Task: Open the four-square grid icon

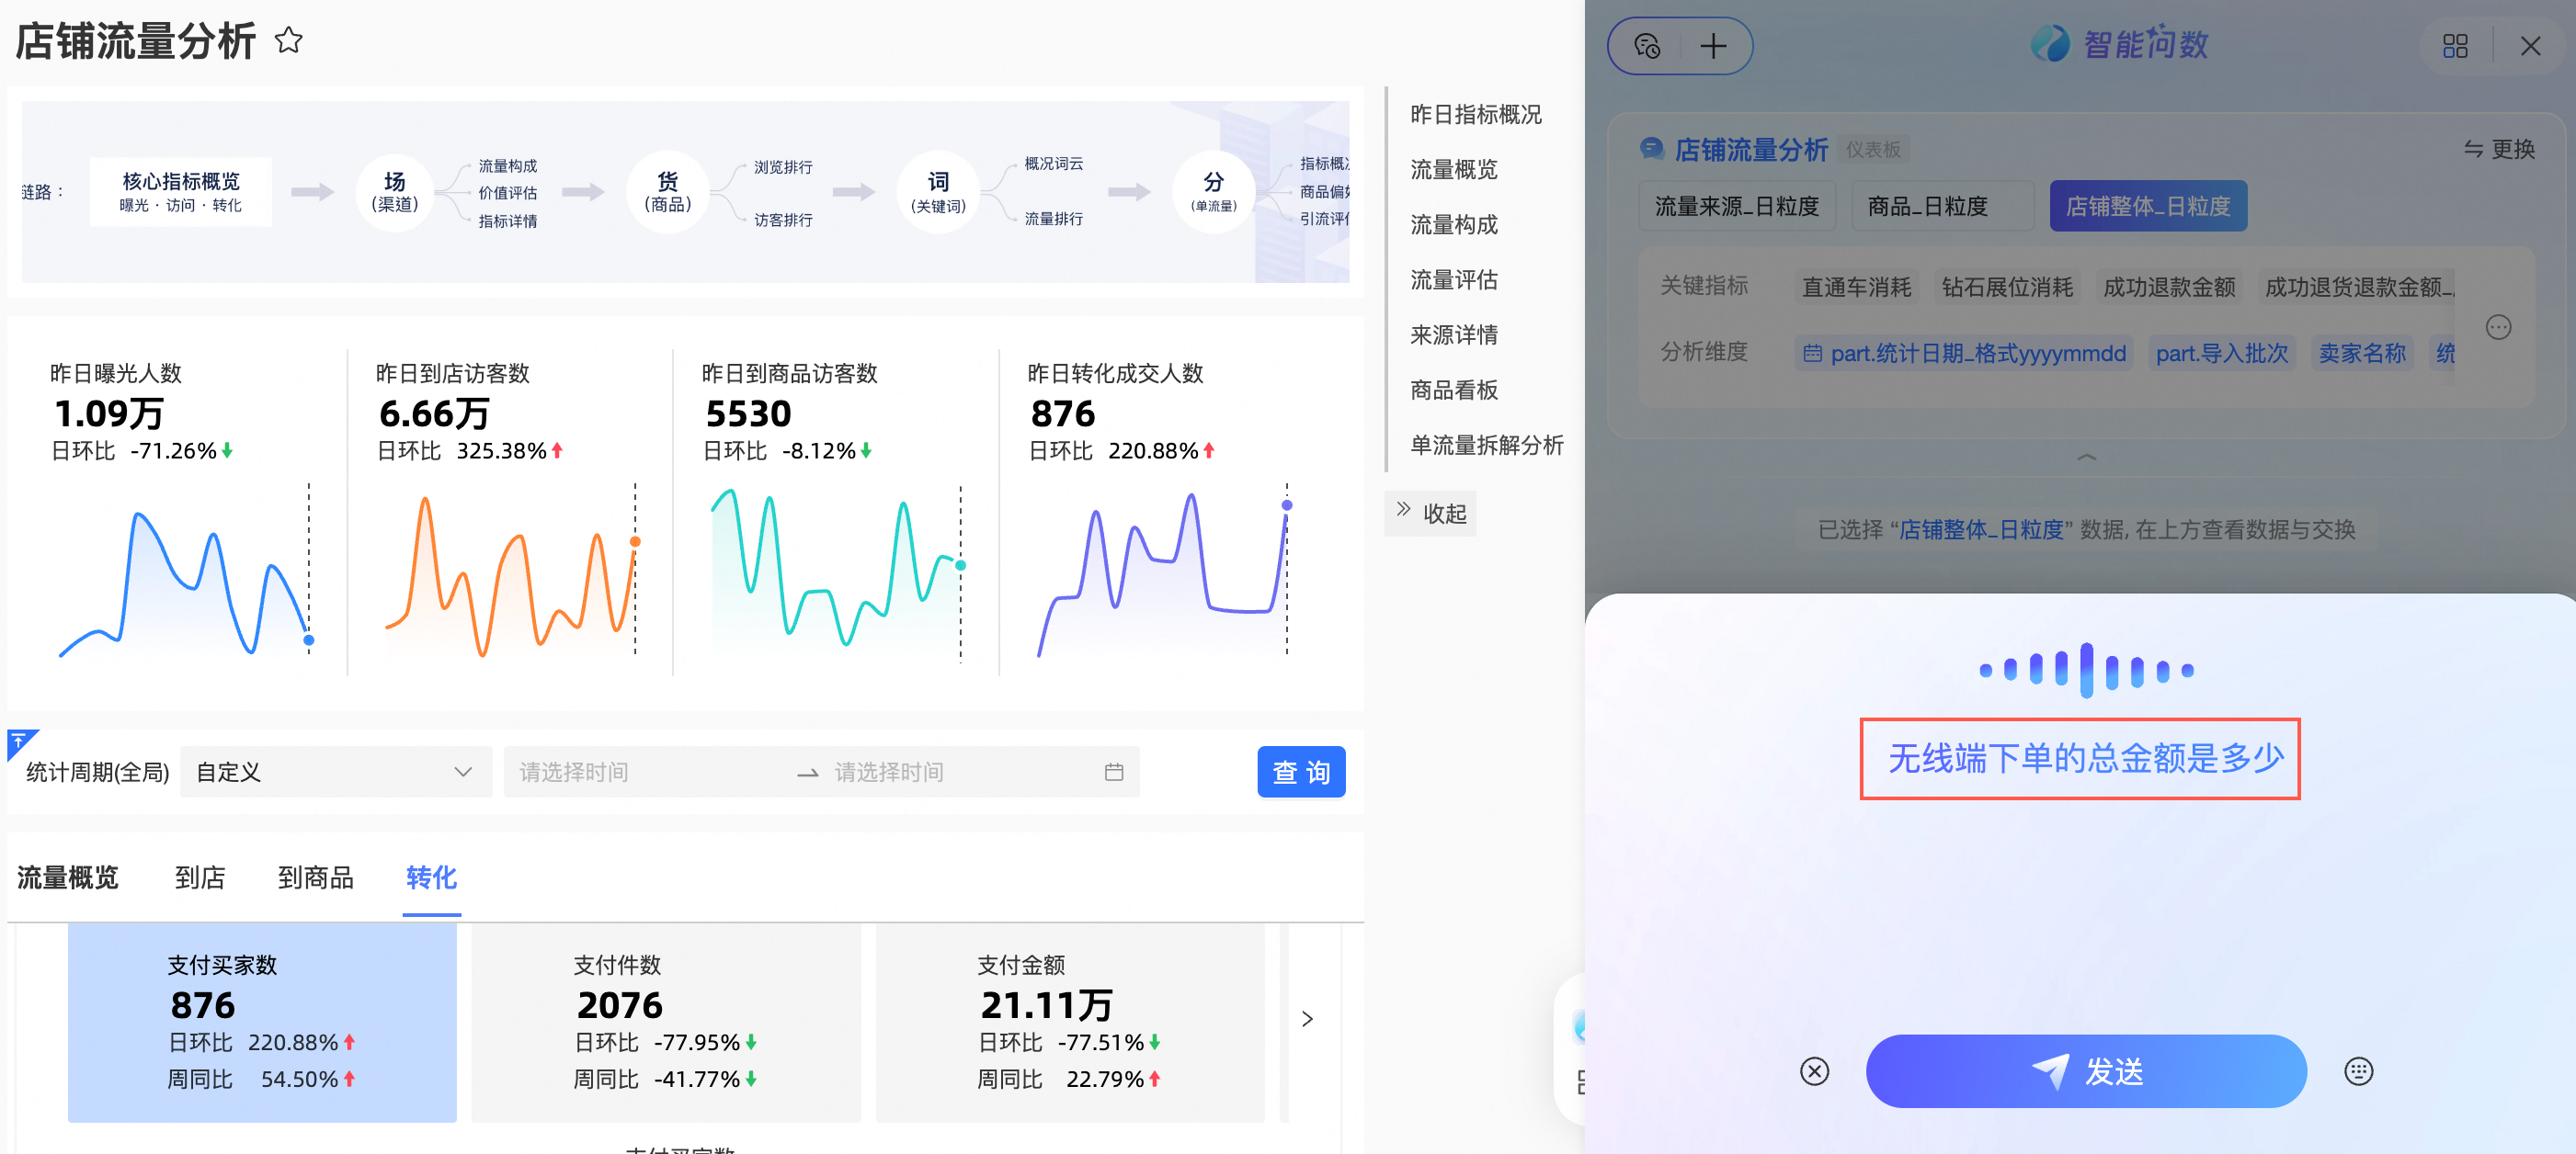Action: pyautogui.click(x=2455, y=46)
